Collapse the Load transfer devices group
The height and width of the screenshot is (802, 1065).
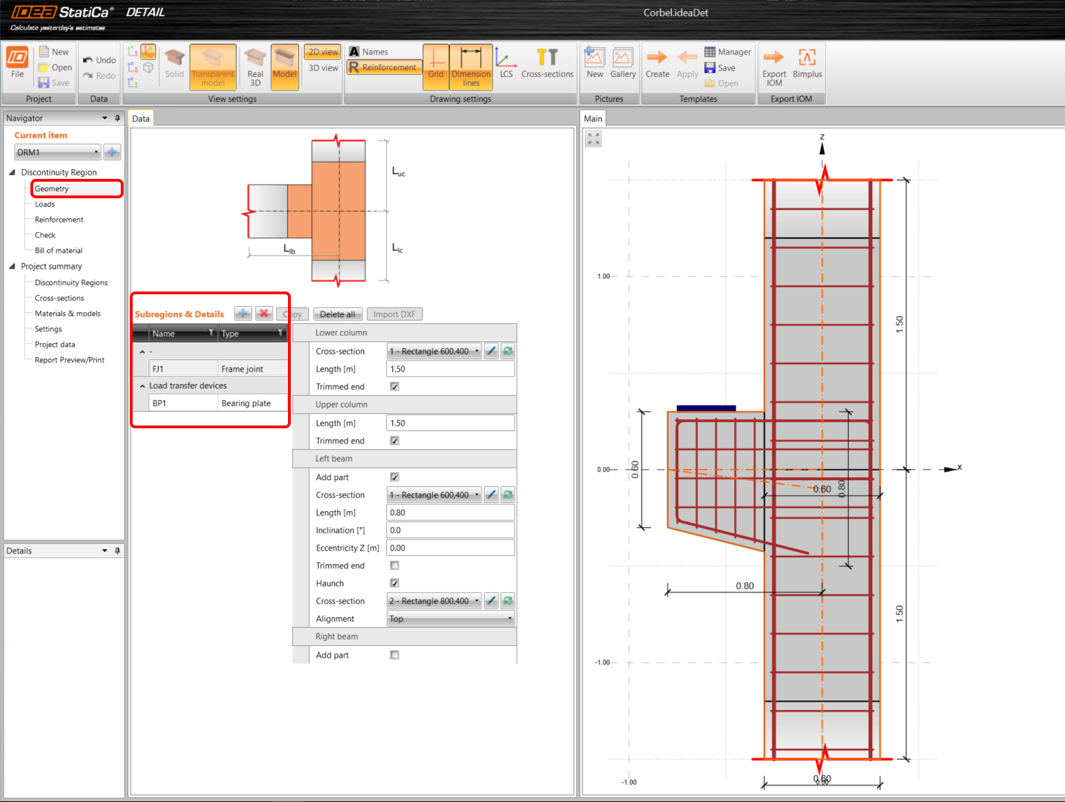pyautogui.click(x=142, y=385)
